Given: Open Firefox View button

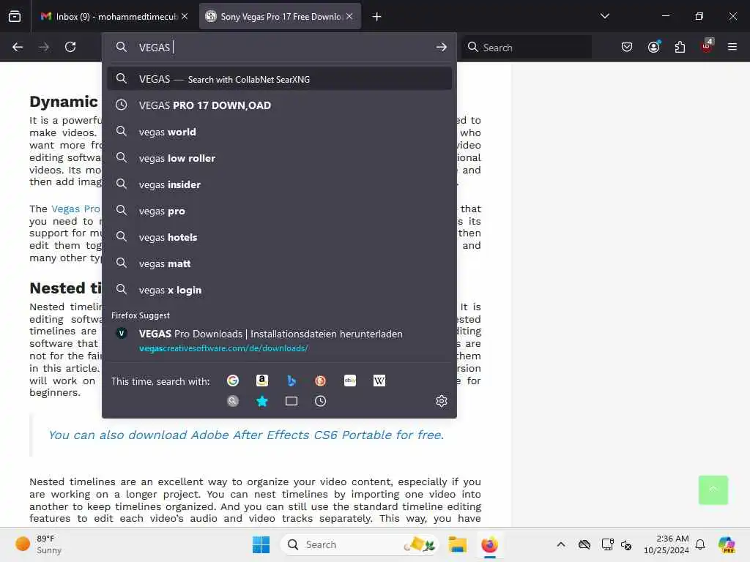Looking at the screenshot, I should tap(15, 16).
